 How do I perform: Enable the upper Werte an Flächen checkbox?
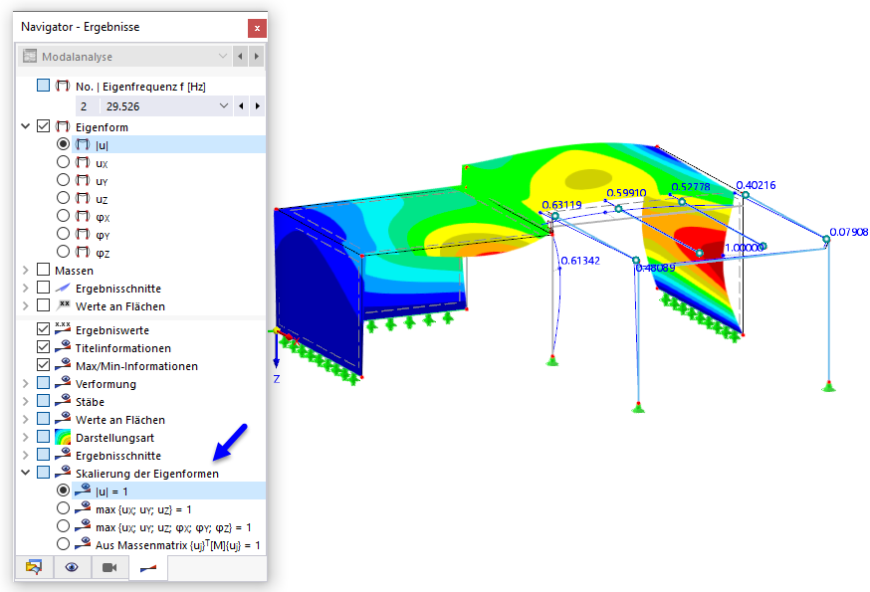click(x=43, y=305)
